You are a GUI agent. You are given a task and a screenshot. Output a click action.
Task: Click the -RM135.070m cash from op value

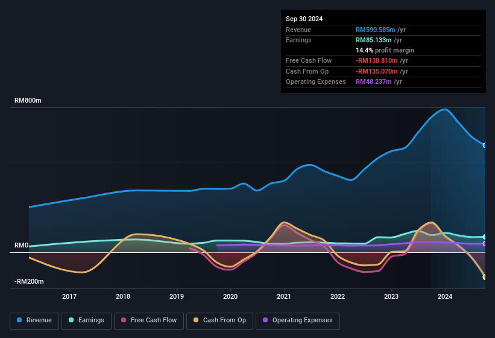tap(377, 71)
